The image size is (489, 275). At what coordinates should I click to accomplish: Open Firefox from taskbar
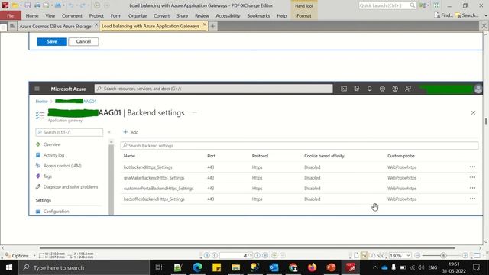point(313,267)
